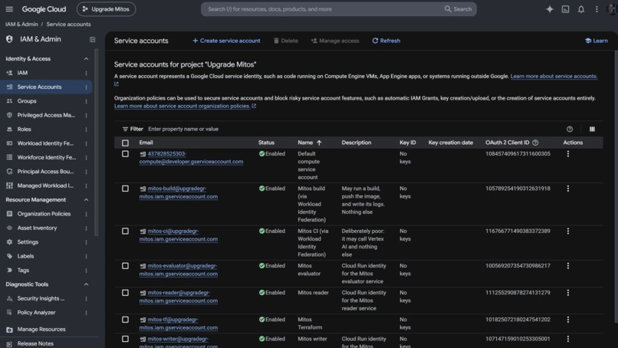
Task: Click OAuth 2 Client ID help icon
Action: tap(535, 143)
